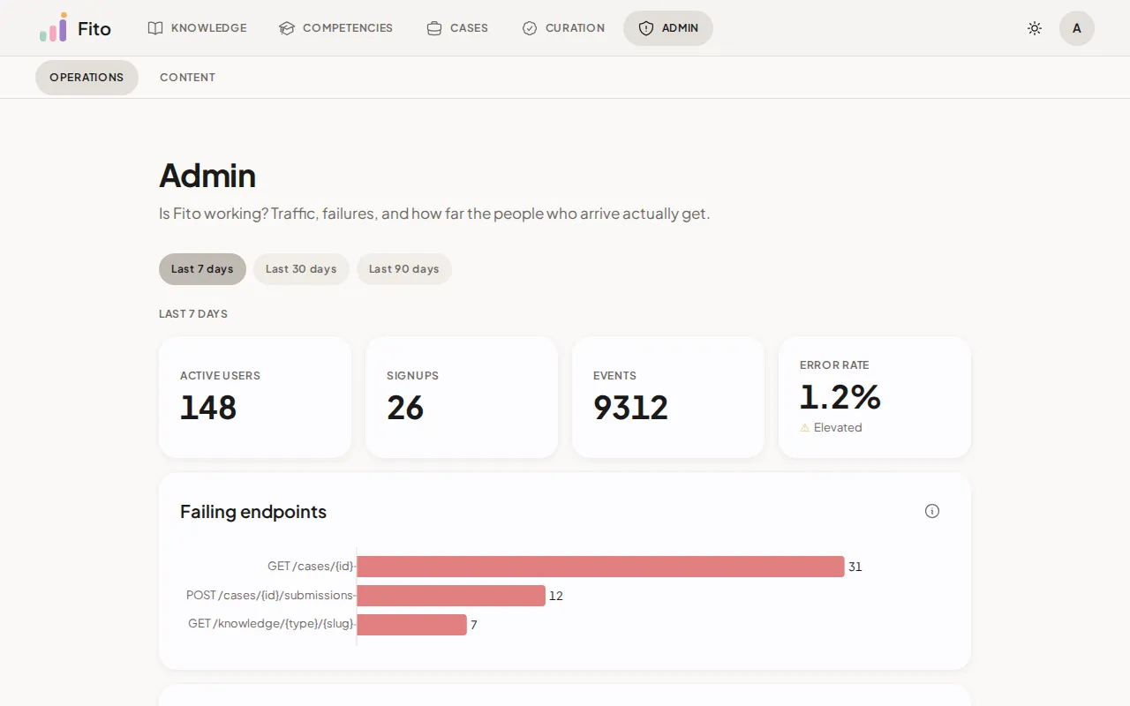The height and width of the screenshot is (706, 1130).
Task: Click the Active Users value 148
Action: (208, 408)
